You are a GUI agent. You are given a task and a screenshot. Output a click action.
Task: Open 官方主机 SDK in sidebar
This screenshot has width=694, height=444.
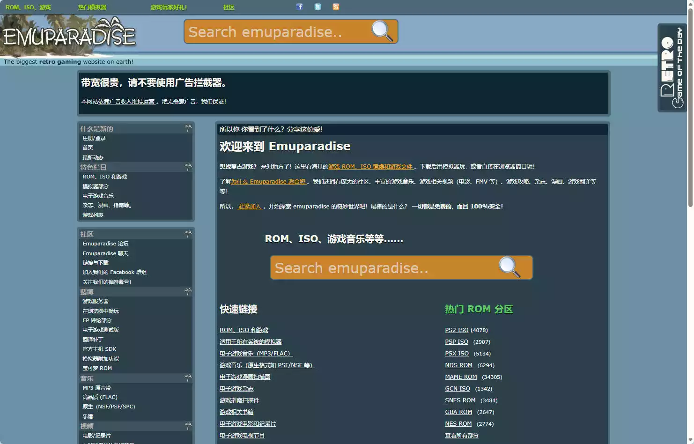99,349
